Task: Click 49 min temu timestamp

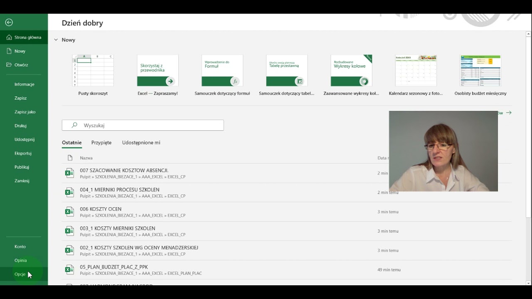Action: click(x=389, y=270)
